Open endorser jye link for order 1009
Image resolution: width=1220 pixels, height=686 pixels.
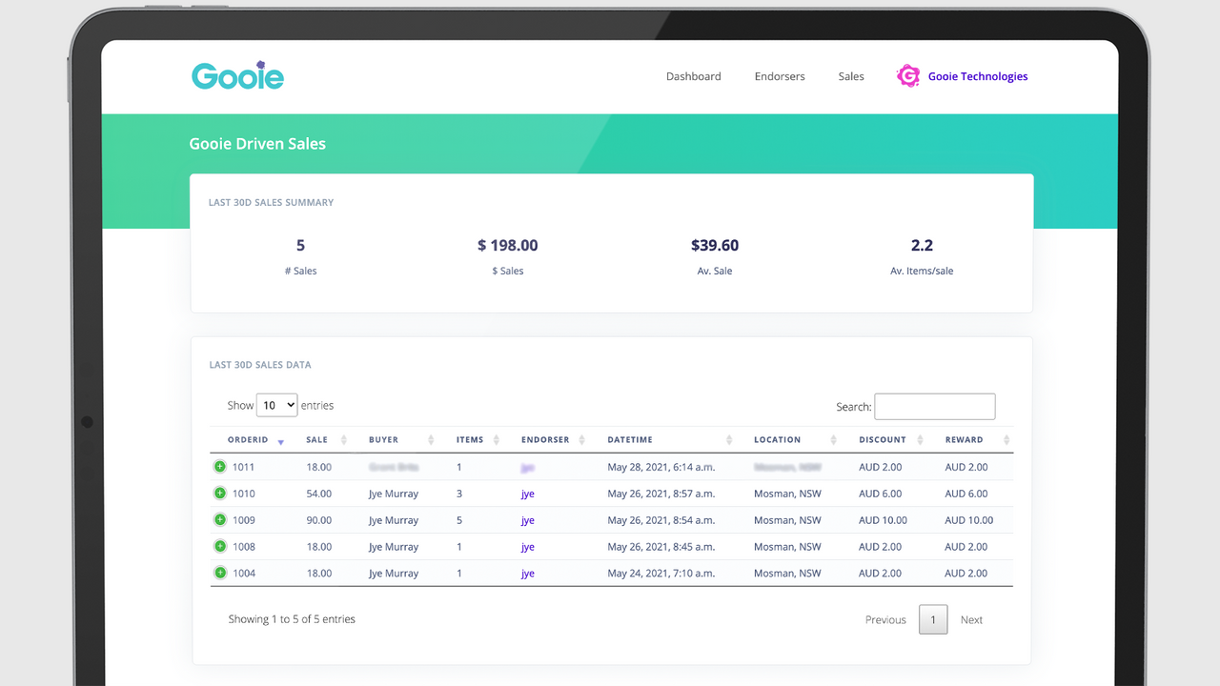click(528, 520)
